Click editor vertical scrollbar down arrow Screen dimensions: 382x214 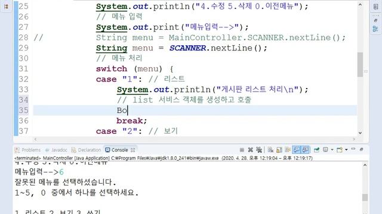click(x=361, y=133)
